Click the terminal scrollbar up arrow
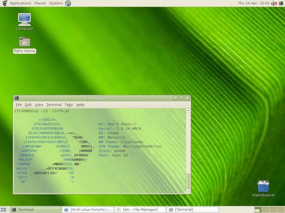The image size is (285, 213). (x=188, y=110)
